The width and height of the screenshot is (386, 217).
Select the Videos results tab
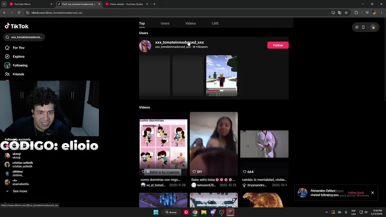coord(191,23)
